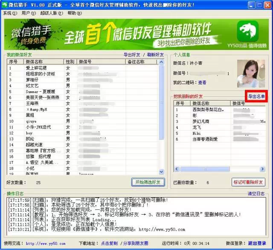Open the 用户(U) menu
Screen dimensions: 273x250
pos(29,13)
